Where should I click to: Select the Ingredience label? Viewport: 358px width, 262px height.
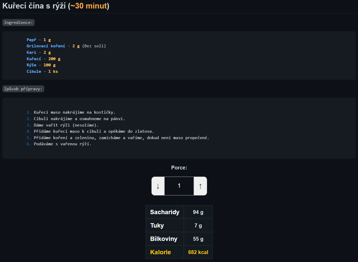pyautogui.click(x=19, y=23)
